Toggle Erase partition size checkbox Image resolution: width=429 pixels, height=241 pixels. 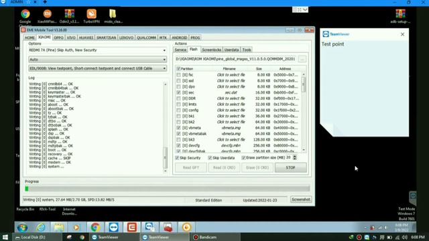tap(243, 158)
